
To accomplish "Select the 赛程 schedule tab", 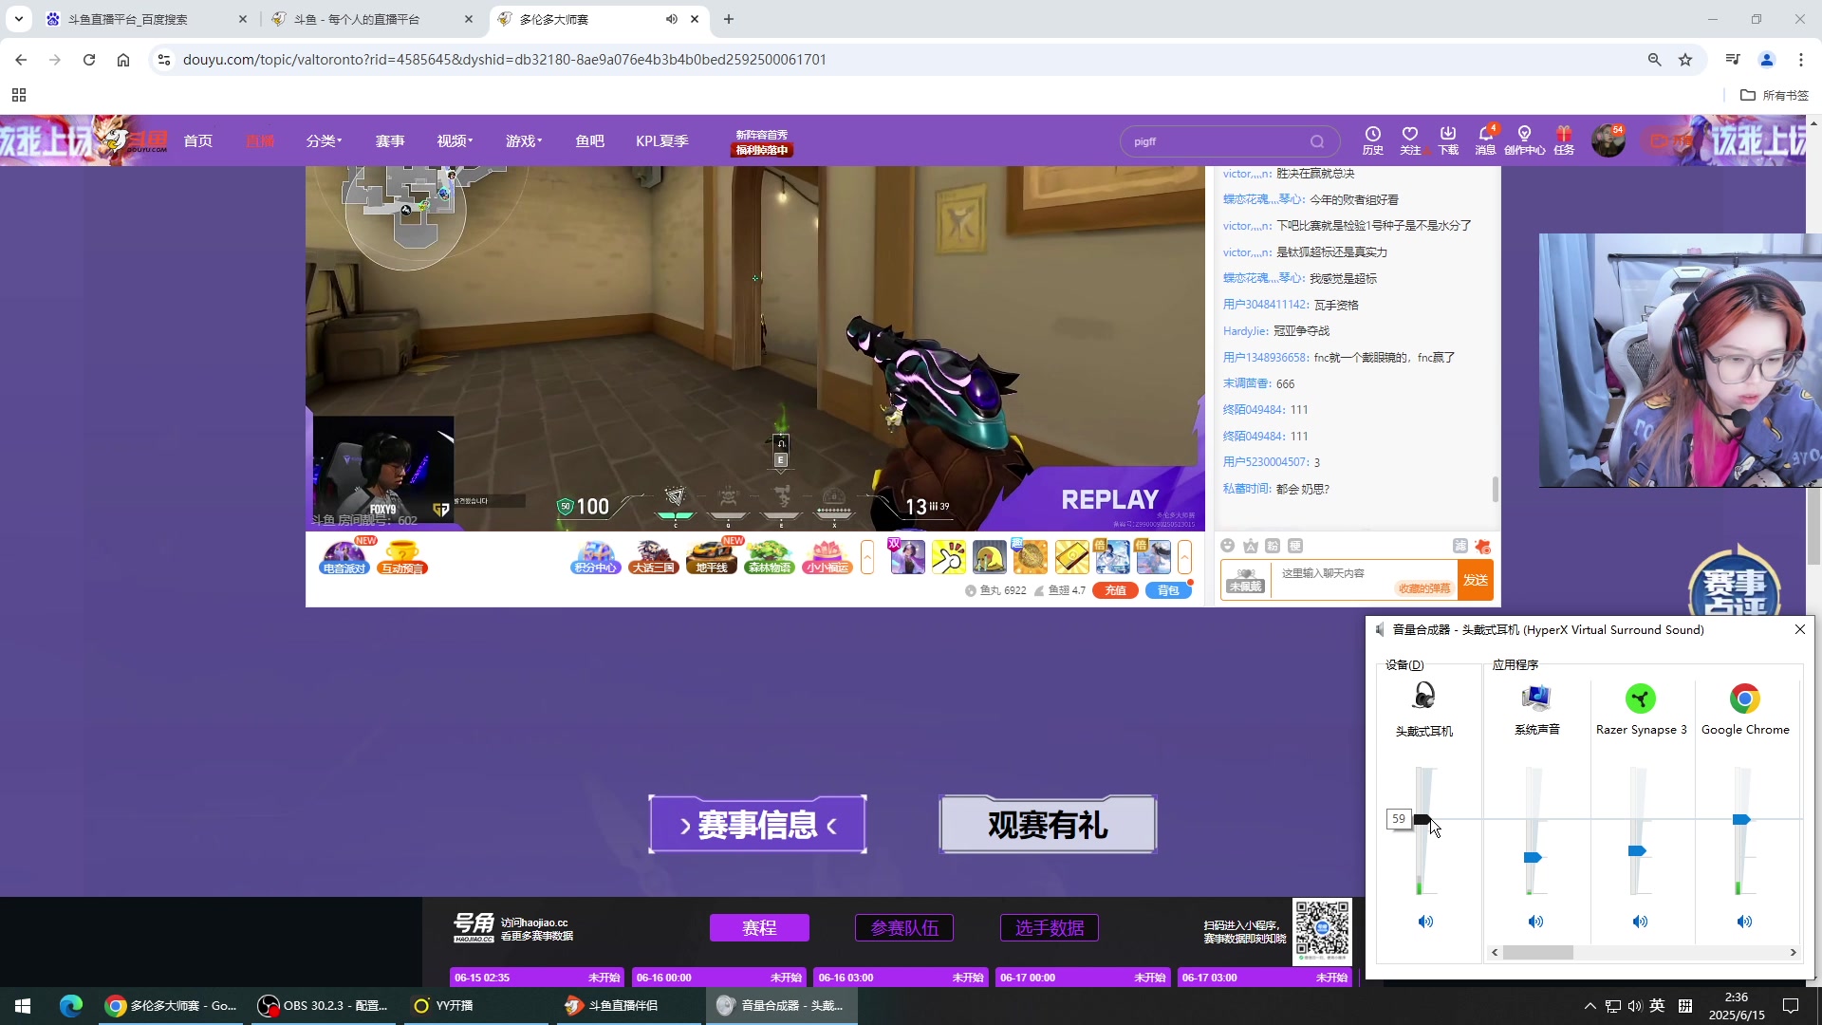I will 759,927.
